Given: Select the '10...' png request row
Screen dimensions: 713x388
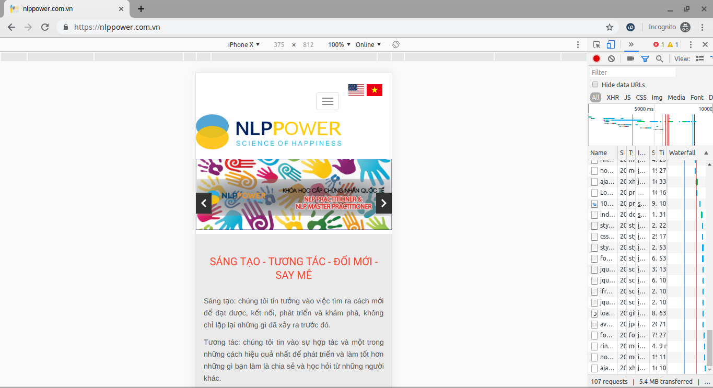Looking at the screenshot, I should pos(647,204).
